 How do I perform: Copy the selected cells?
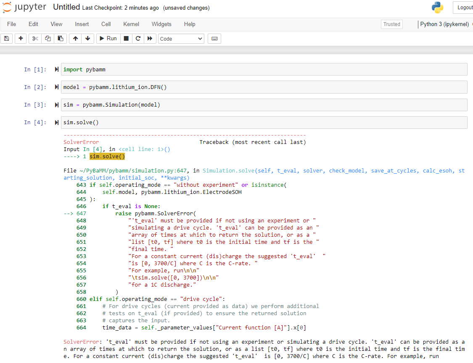click(48, 38)
